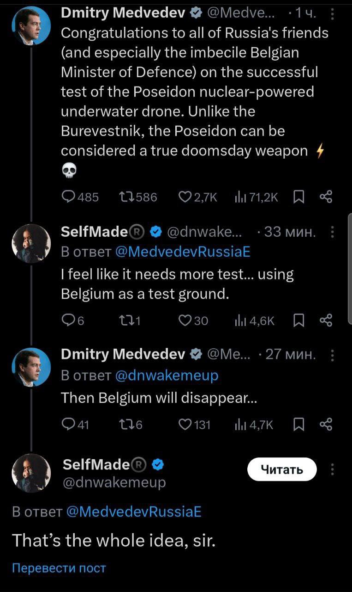
Task: Open SelfMade's avatar in the final post
Action: pos(31,473)
